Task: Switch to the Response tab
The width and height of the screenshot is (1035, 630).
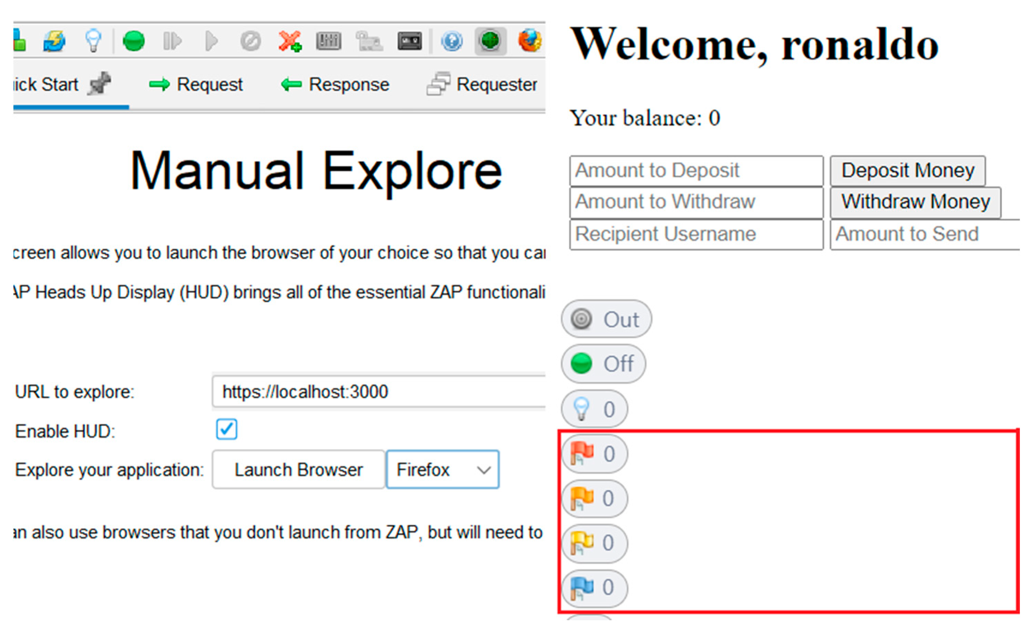Action: coord(335,84)
